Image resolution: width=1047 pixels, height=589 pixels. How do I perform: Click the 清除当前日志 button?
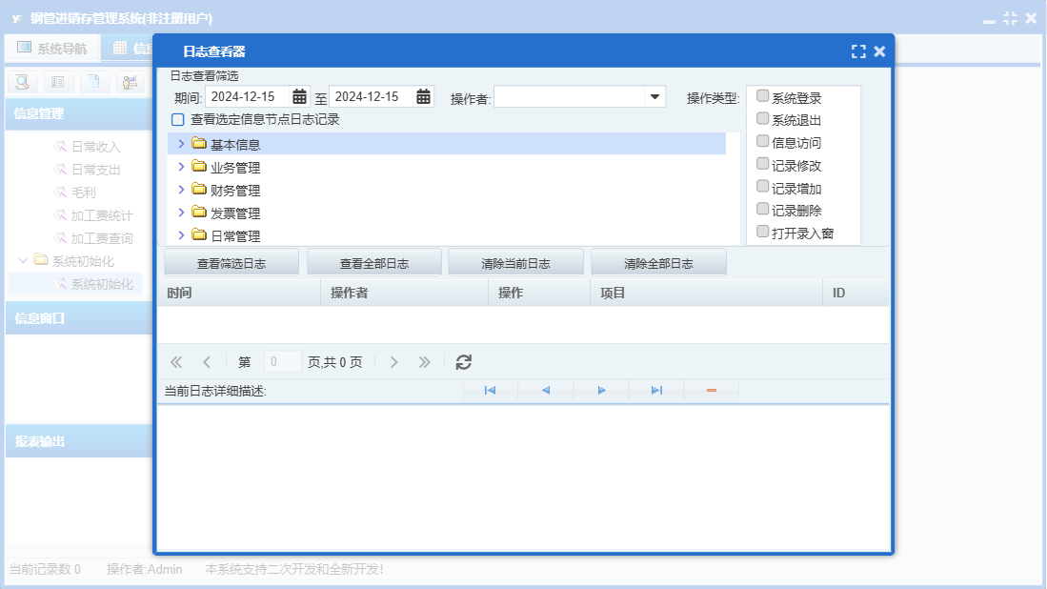[515, 263]
